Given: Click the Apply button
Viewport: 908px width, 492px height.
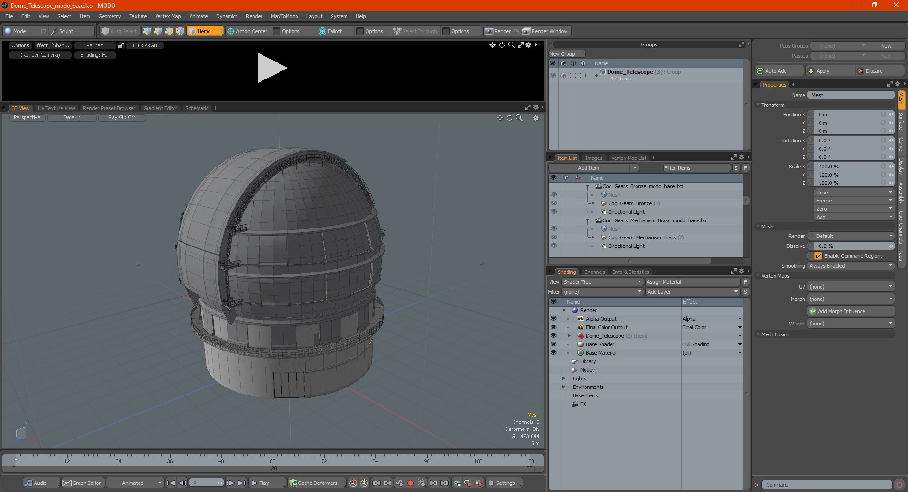Looking at the screenshot, I should coord(831,71).
